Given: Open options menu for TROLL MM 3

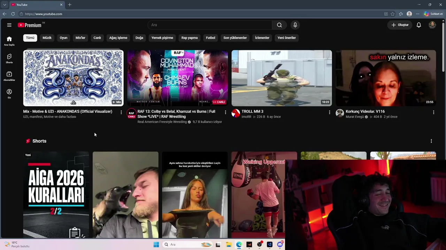Looking at the screenshot, I should coord(330,112).
